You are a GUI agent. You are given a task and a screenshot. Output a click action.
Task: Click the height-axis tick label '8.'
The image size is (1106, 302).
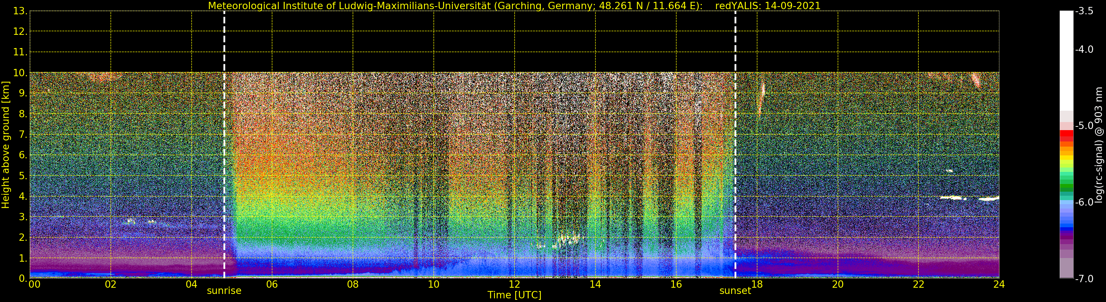(x=23, y=114)
